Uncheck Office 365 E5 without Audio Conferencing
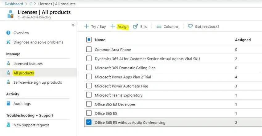This screenshot has height=136, width=262. point(89,122)
